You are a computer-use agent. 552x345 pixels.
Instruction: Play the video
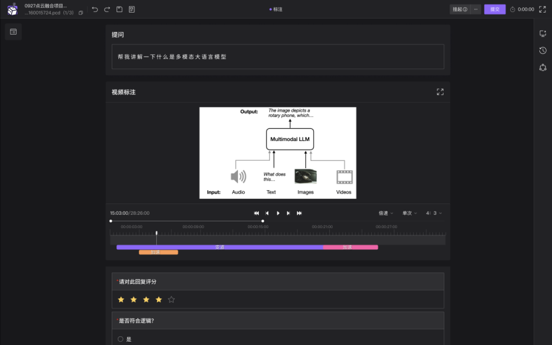[x=278, y=213]
